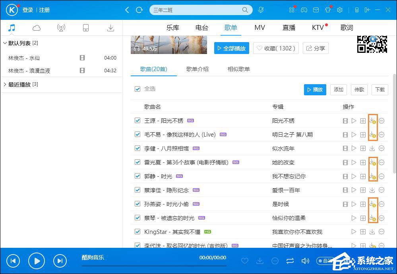Screen dimensions: 397x274
Task: Open the game center icon
Action: pos(304,10)
